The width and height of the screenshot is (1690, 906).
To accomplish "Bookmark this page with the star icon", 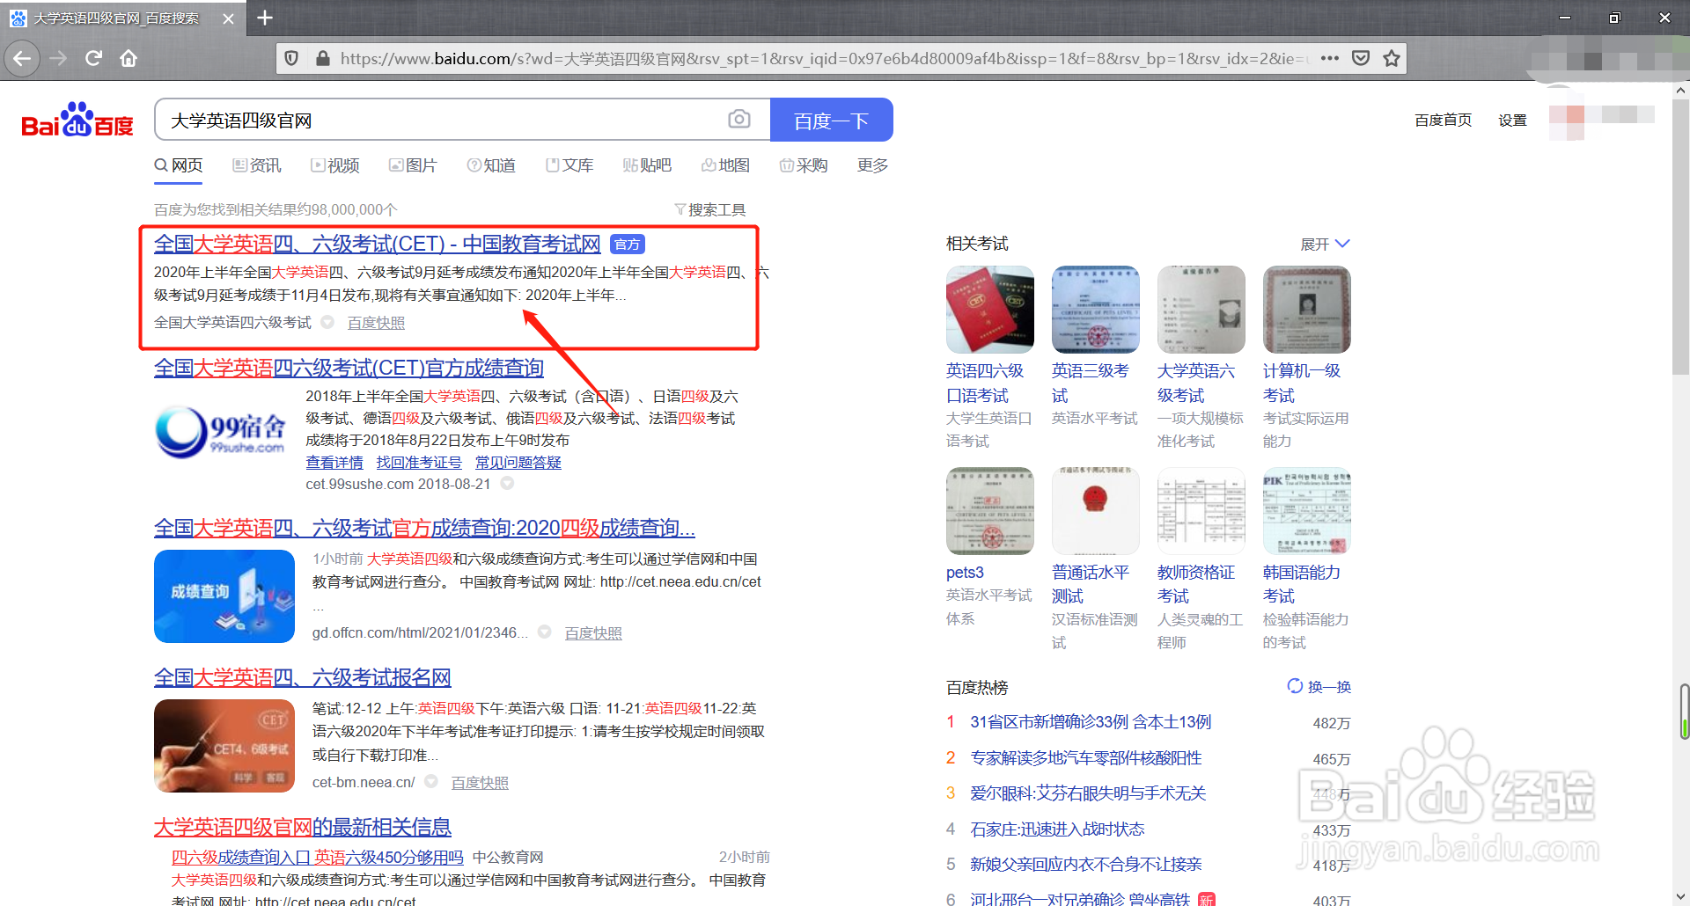I will tap(1392, 59).
